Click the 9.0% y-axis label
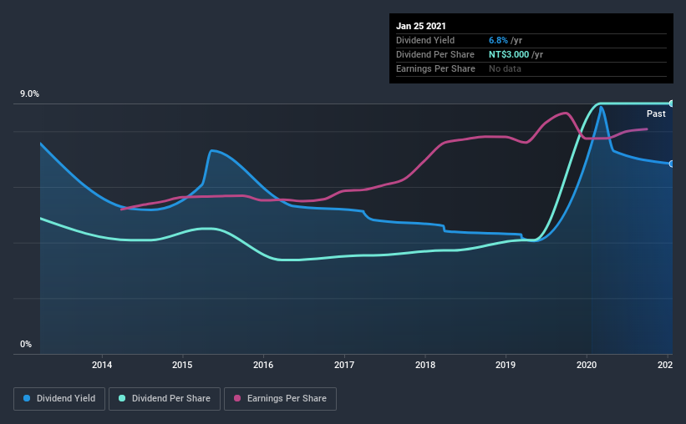The image size is (686, 424). (29, 94)
